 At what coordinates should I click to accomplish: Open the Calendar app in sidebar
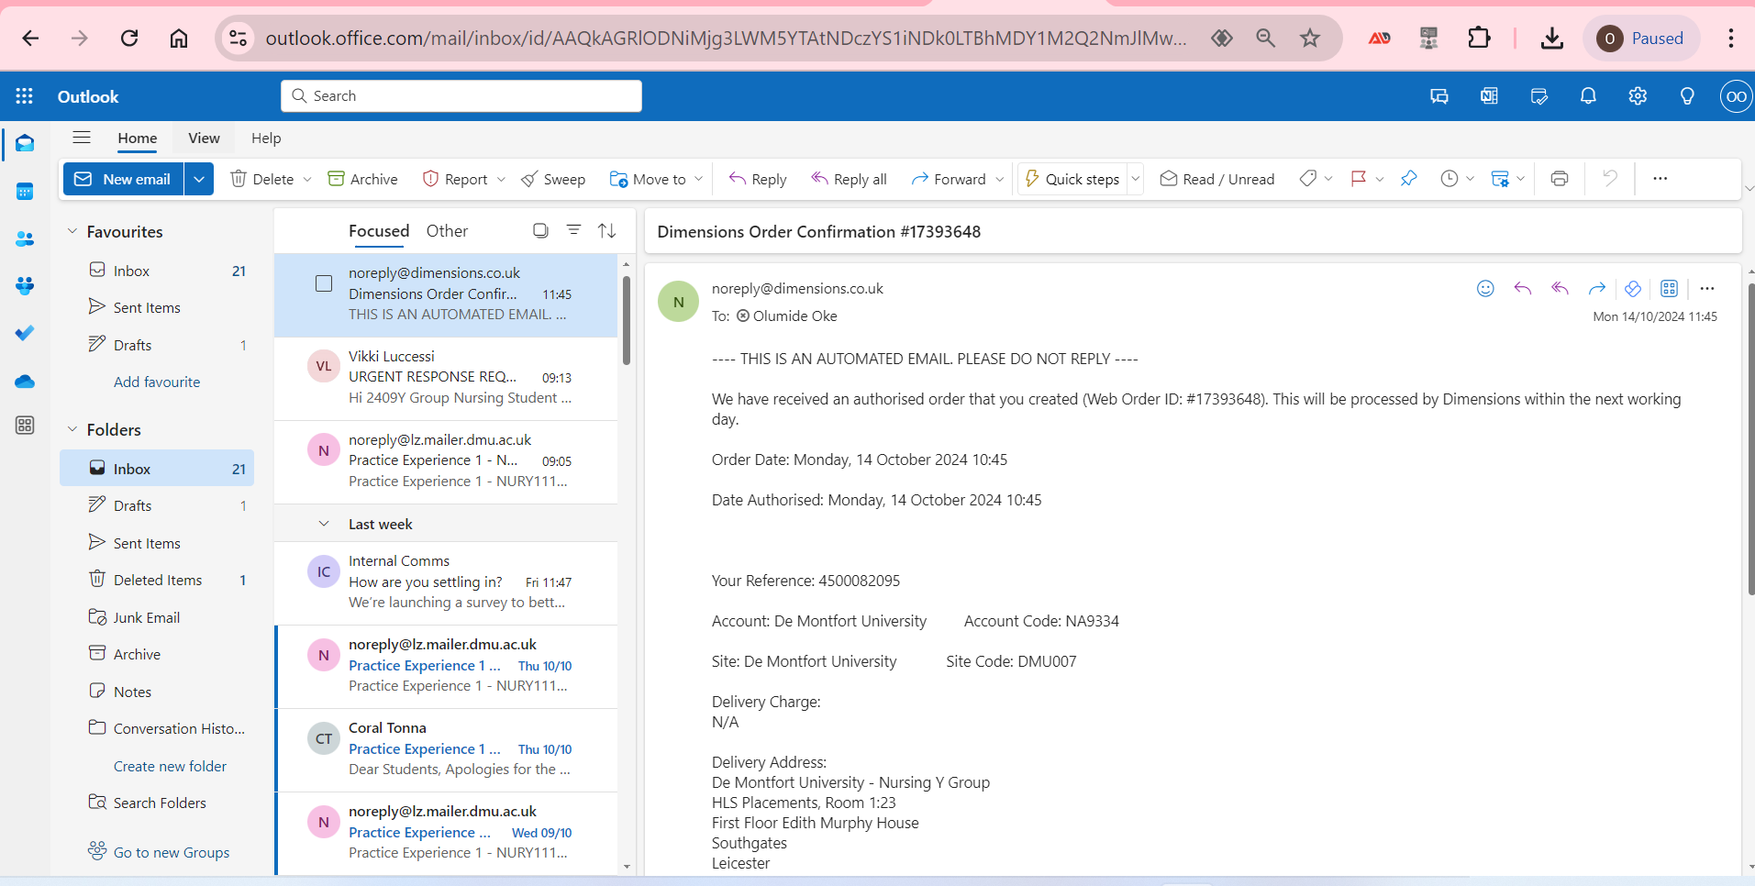25,192
